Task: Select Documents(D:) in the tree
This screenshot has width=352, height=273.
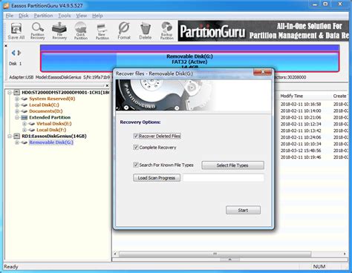Action: click(46, 111)
